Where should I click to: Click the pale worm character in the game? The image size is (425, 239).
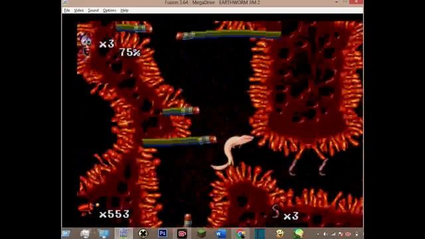[x=232, y=152]
